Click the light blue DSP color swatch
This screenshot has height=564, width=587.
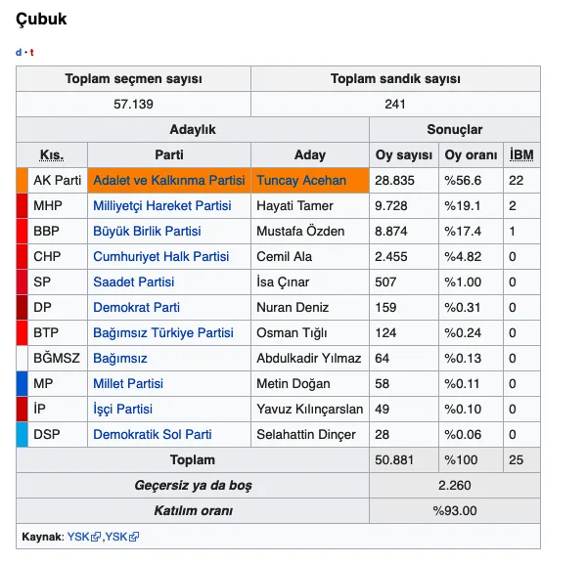23,435
